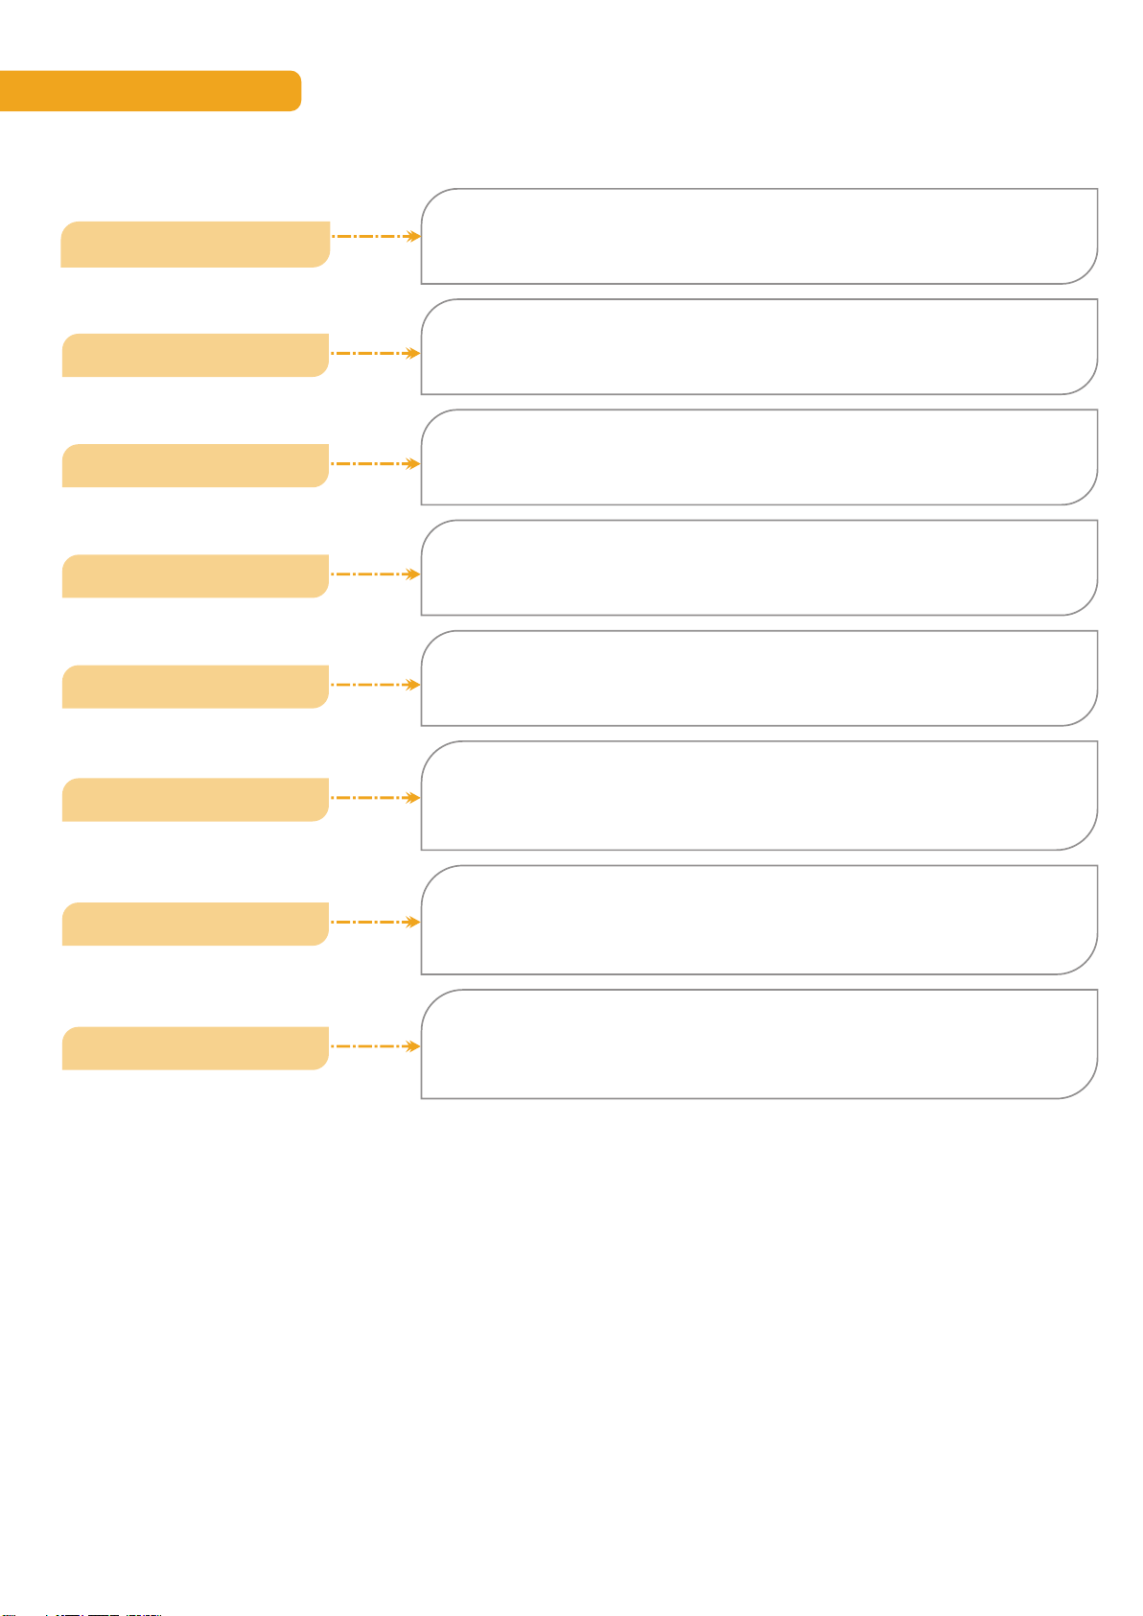
Task: Select the first light orange label box
Action: pos(196,245)
